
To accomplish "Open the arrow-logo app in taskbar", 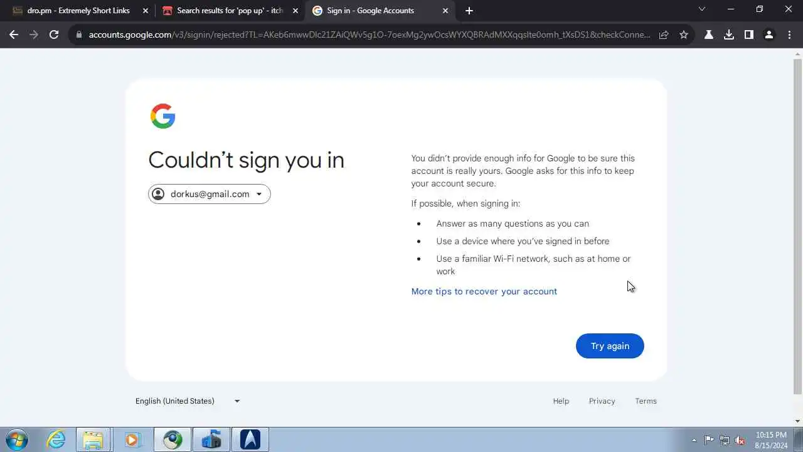I will click(250, 439).
